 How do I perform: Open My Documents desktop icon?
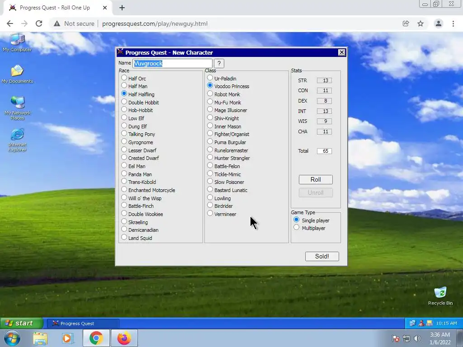[x=17, y=74]
